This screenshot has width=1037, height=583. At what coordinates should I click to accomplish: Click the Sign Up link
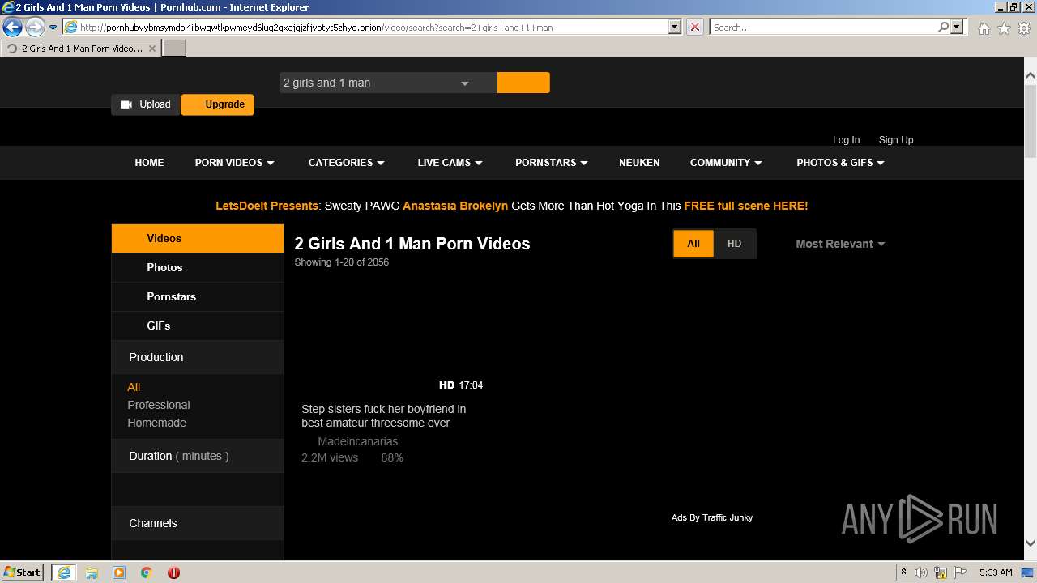(896, 139)
